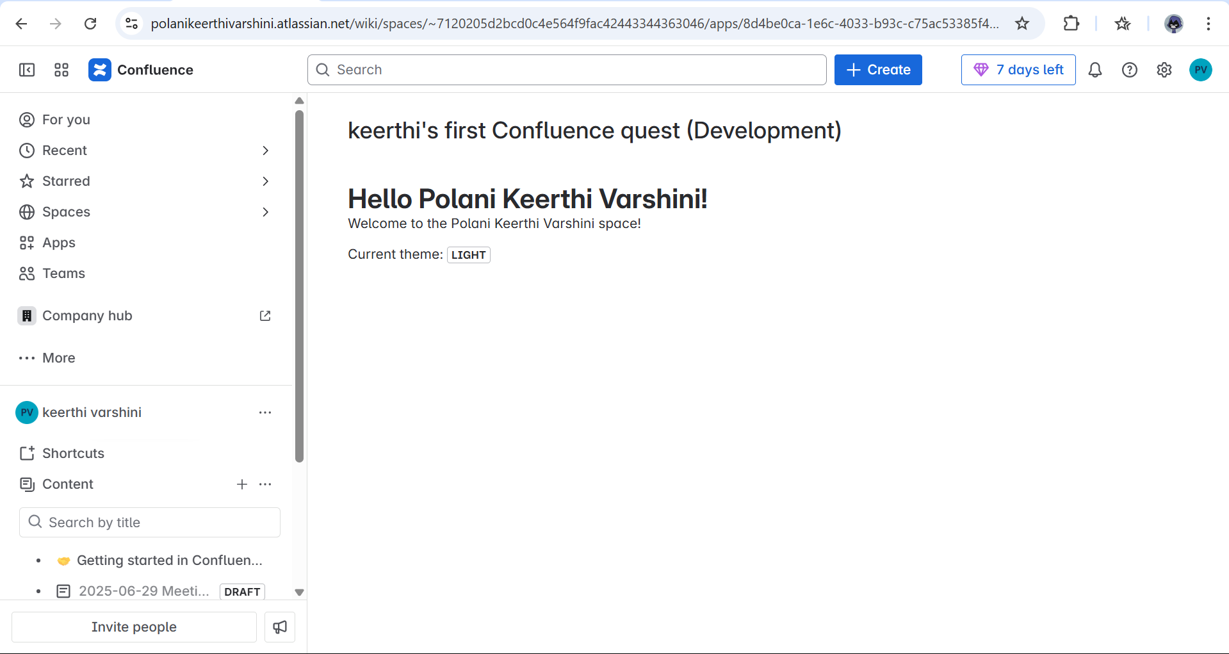Add new content with plus icon
Image resolution: width=1229 pixels, height=654 pixels.
point(242,484)
